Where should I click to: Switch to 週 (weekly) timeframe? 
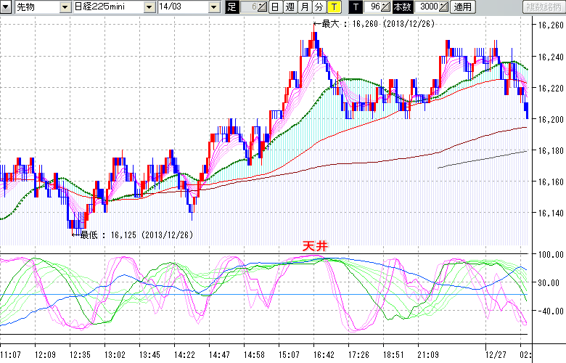pos(290,7)
